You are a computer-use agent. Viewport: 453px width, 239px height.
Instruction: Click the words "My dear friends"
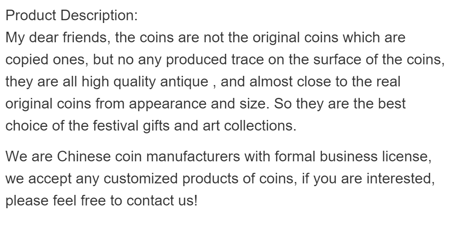tap(56, 37)
